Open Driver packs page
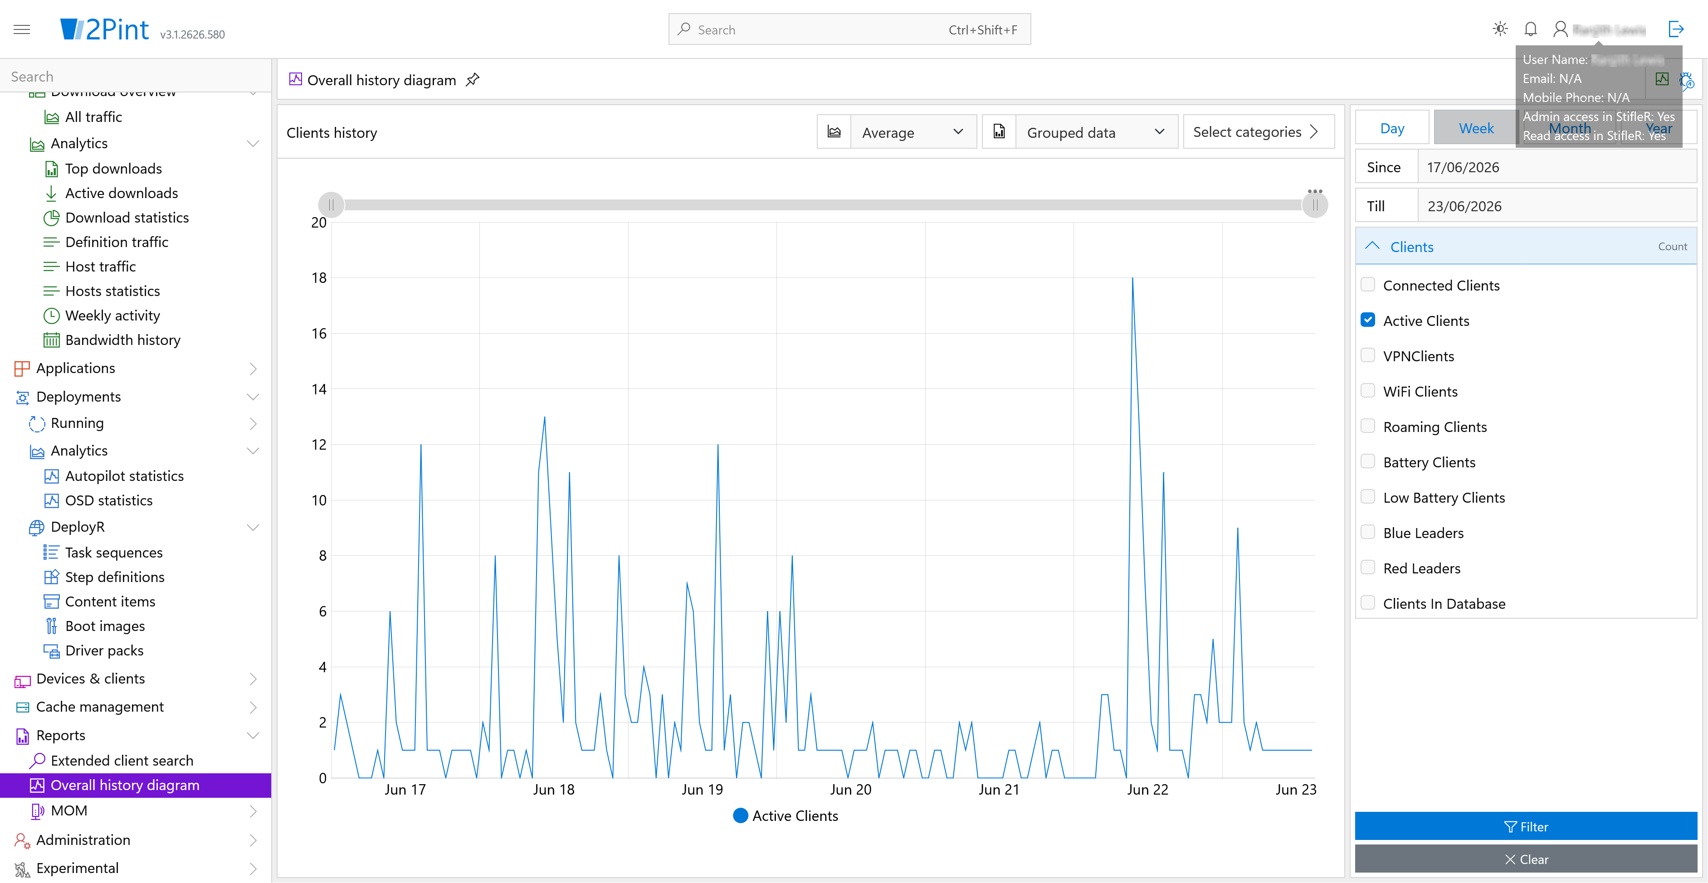This screenshot has height=883, width=1708. coord(104,651)
